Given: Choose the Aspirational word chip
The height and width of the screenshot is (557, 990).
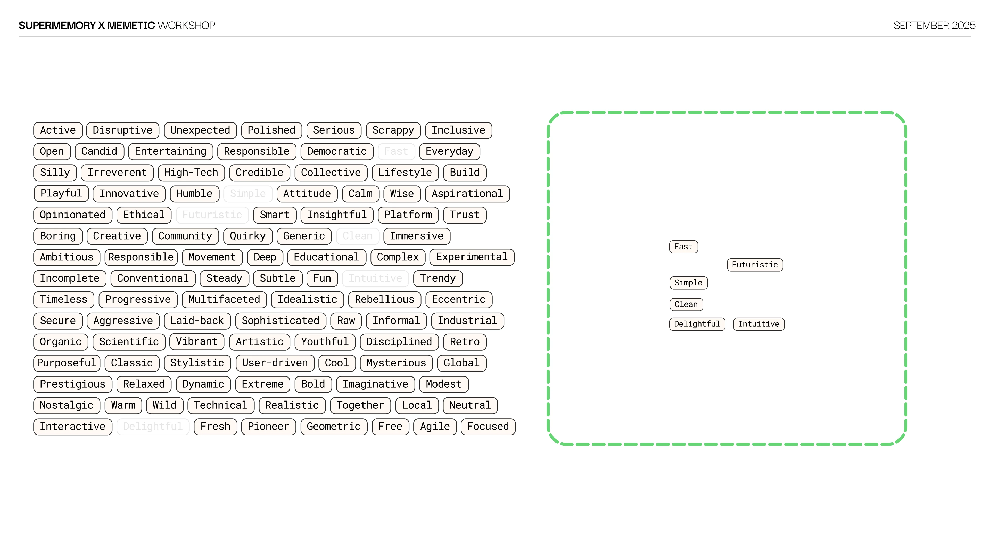Looking at the screenshot, I should pos(467,194).
